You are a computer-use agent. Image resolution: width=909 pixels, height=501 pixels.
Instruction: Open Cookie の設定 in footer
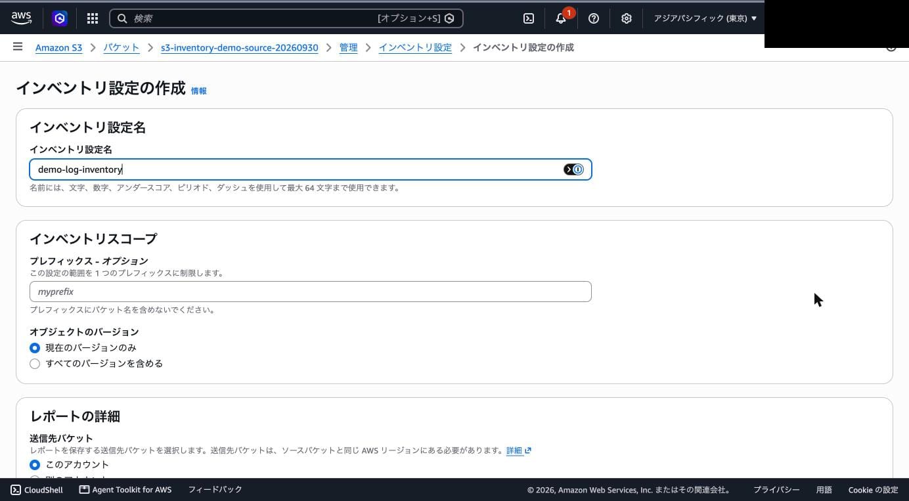coord(873,490)
